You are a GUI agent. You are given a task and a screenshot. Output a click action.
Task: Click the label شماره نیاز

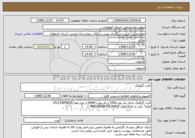tap(178, 21)
